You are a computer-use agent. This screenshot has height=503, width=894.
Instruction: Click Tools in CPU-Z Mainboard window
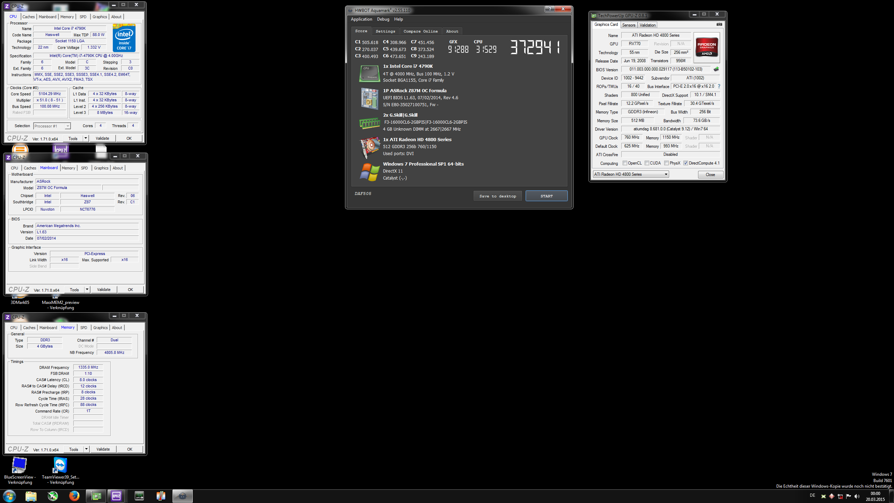[74, 290]
